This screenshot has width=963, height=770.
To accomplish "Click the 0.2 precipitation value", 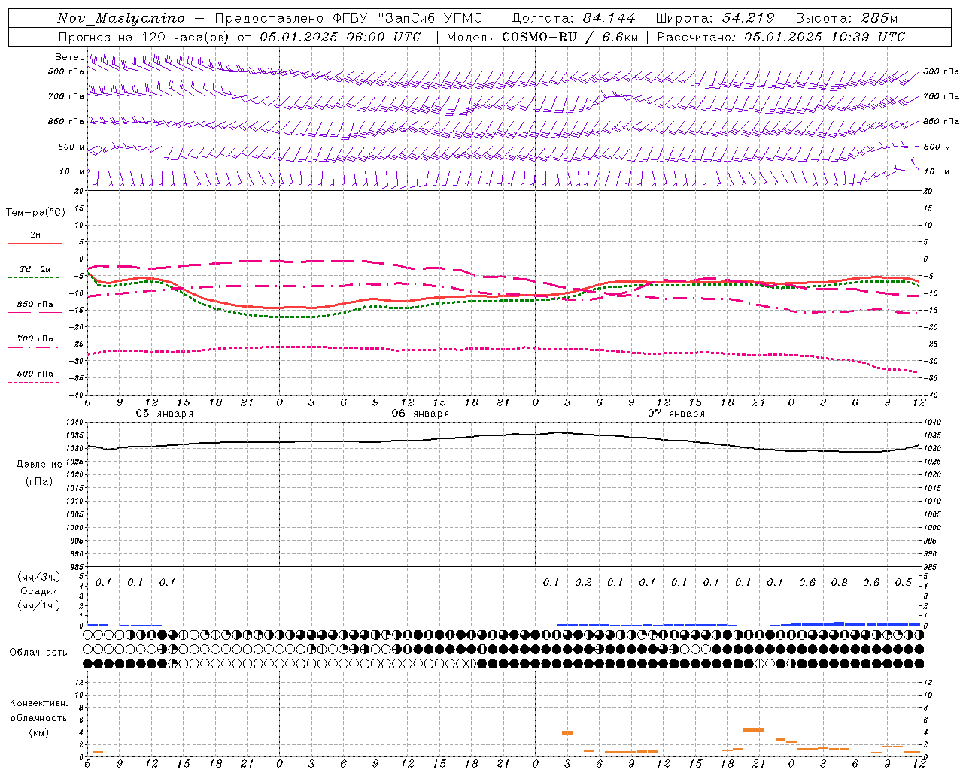I will pos(583,582).
